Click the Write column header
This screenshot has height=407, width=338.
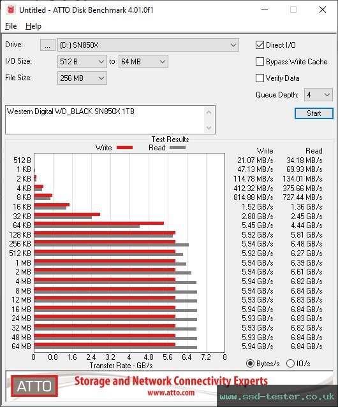click(265, 151)
